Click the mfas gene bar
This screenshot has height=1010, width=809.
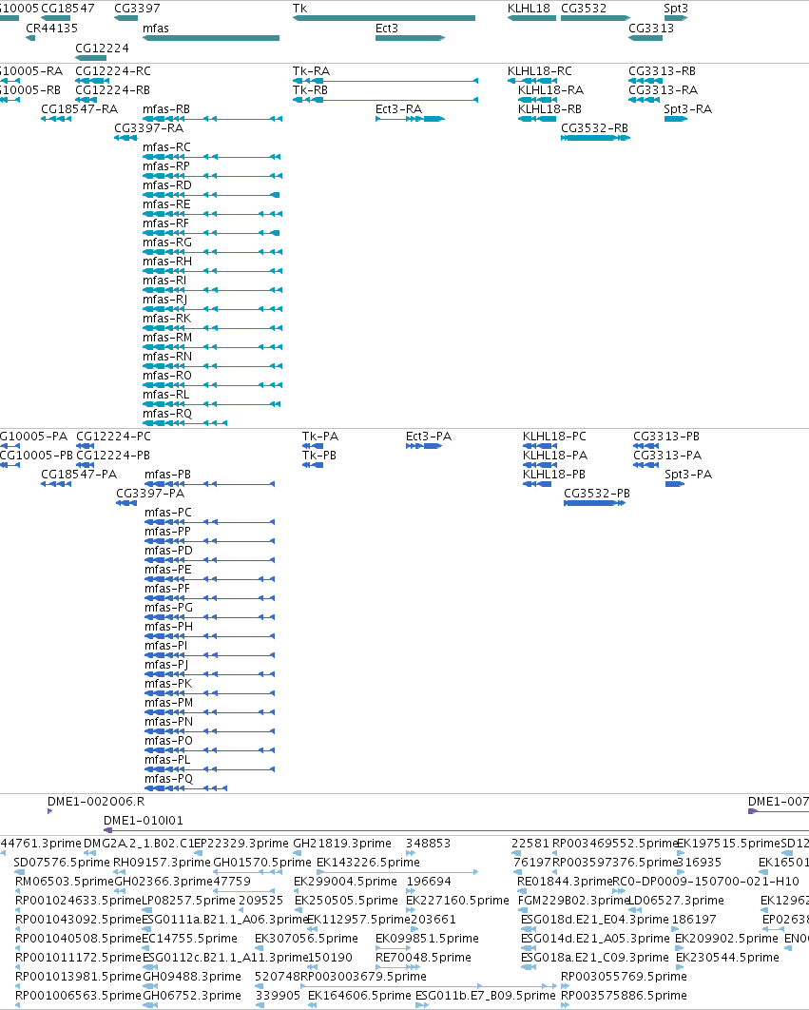point(211,38)
